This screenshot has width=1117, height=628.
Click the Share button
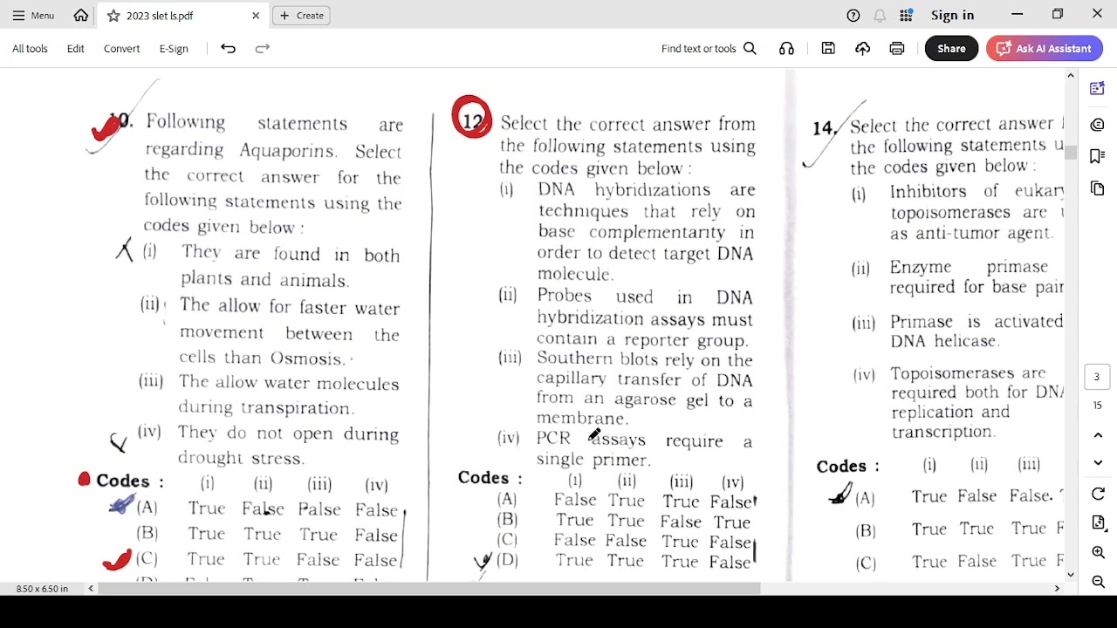(951, 49)
